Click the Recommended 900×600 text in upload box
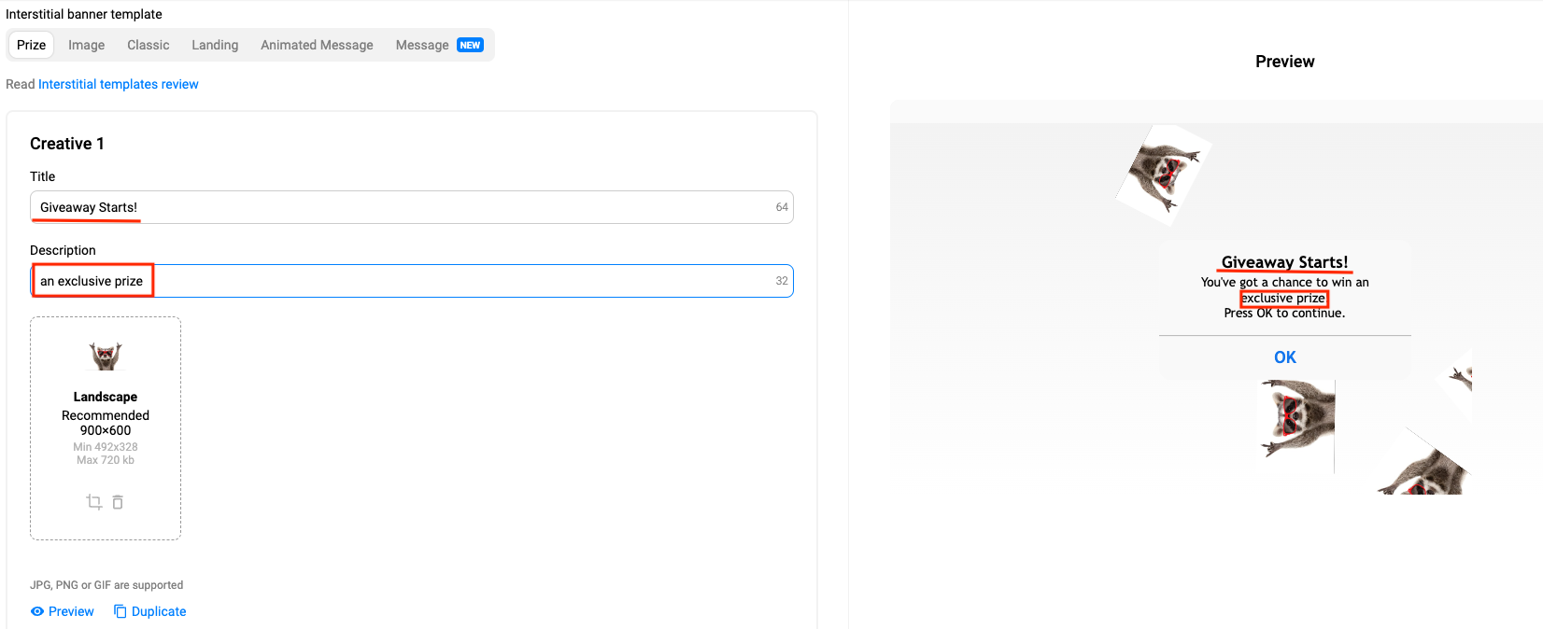Image resolution: width=1543 pixels, height=629 pixels. tap(106, 423)
